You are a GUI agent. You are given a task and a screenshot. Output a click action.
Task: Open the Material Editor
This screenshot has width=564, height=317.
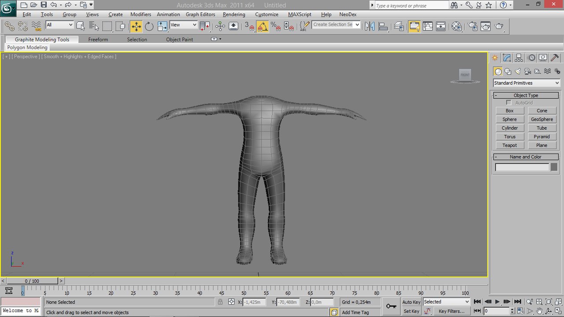pos(457,26)
